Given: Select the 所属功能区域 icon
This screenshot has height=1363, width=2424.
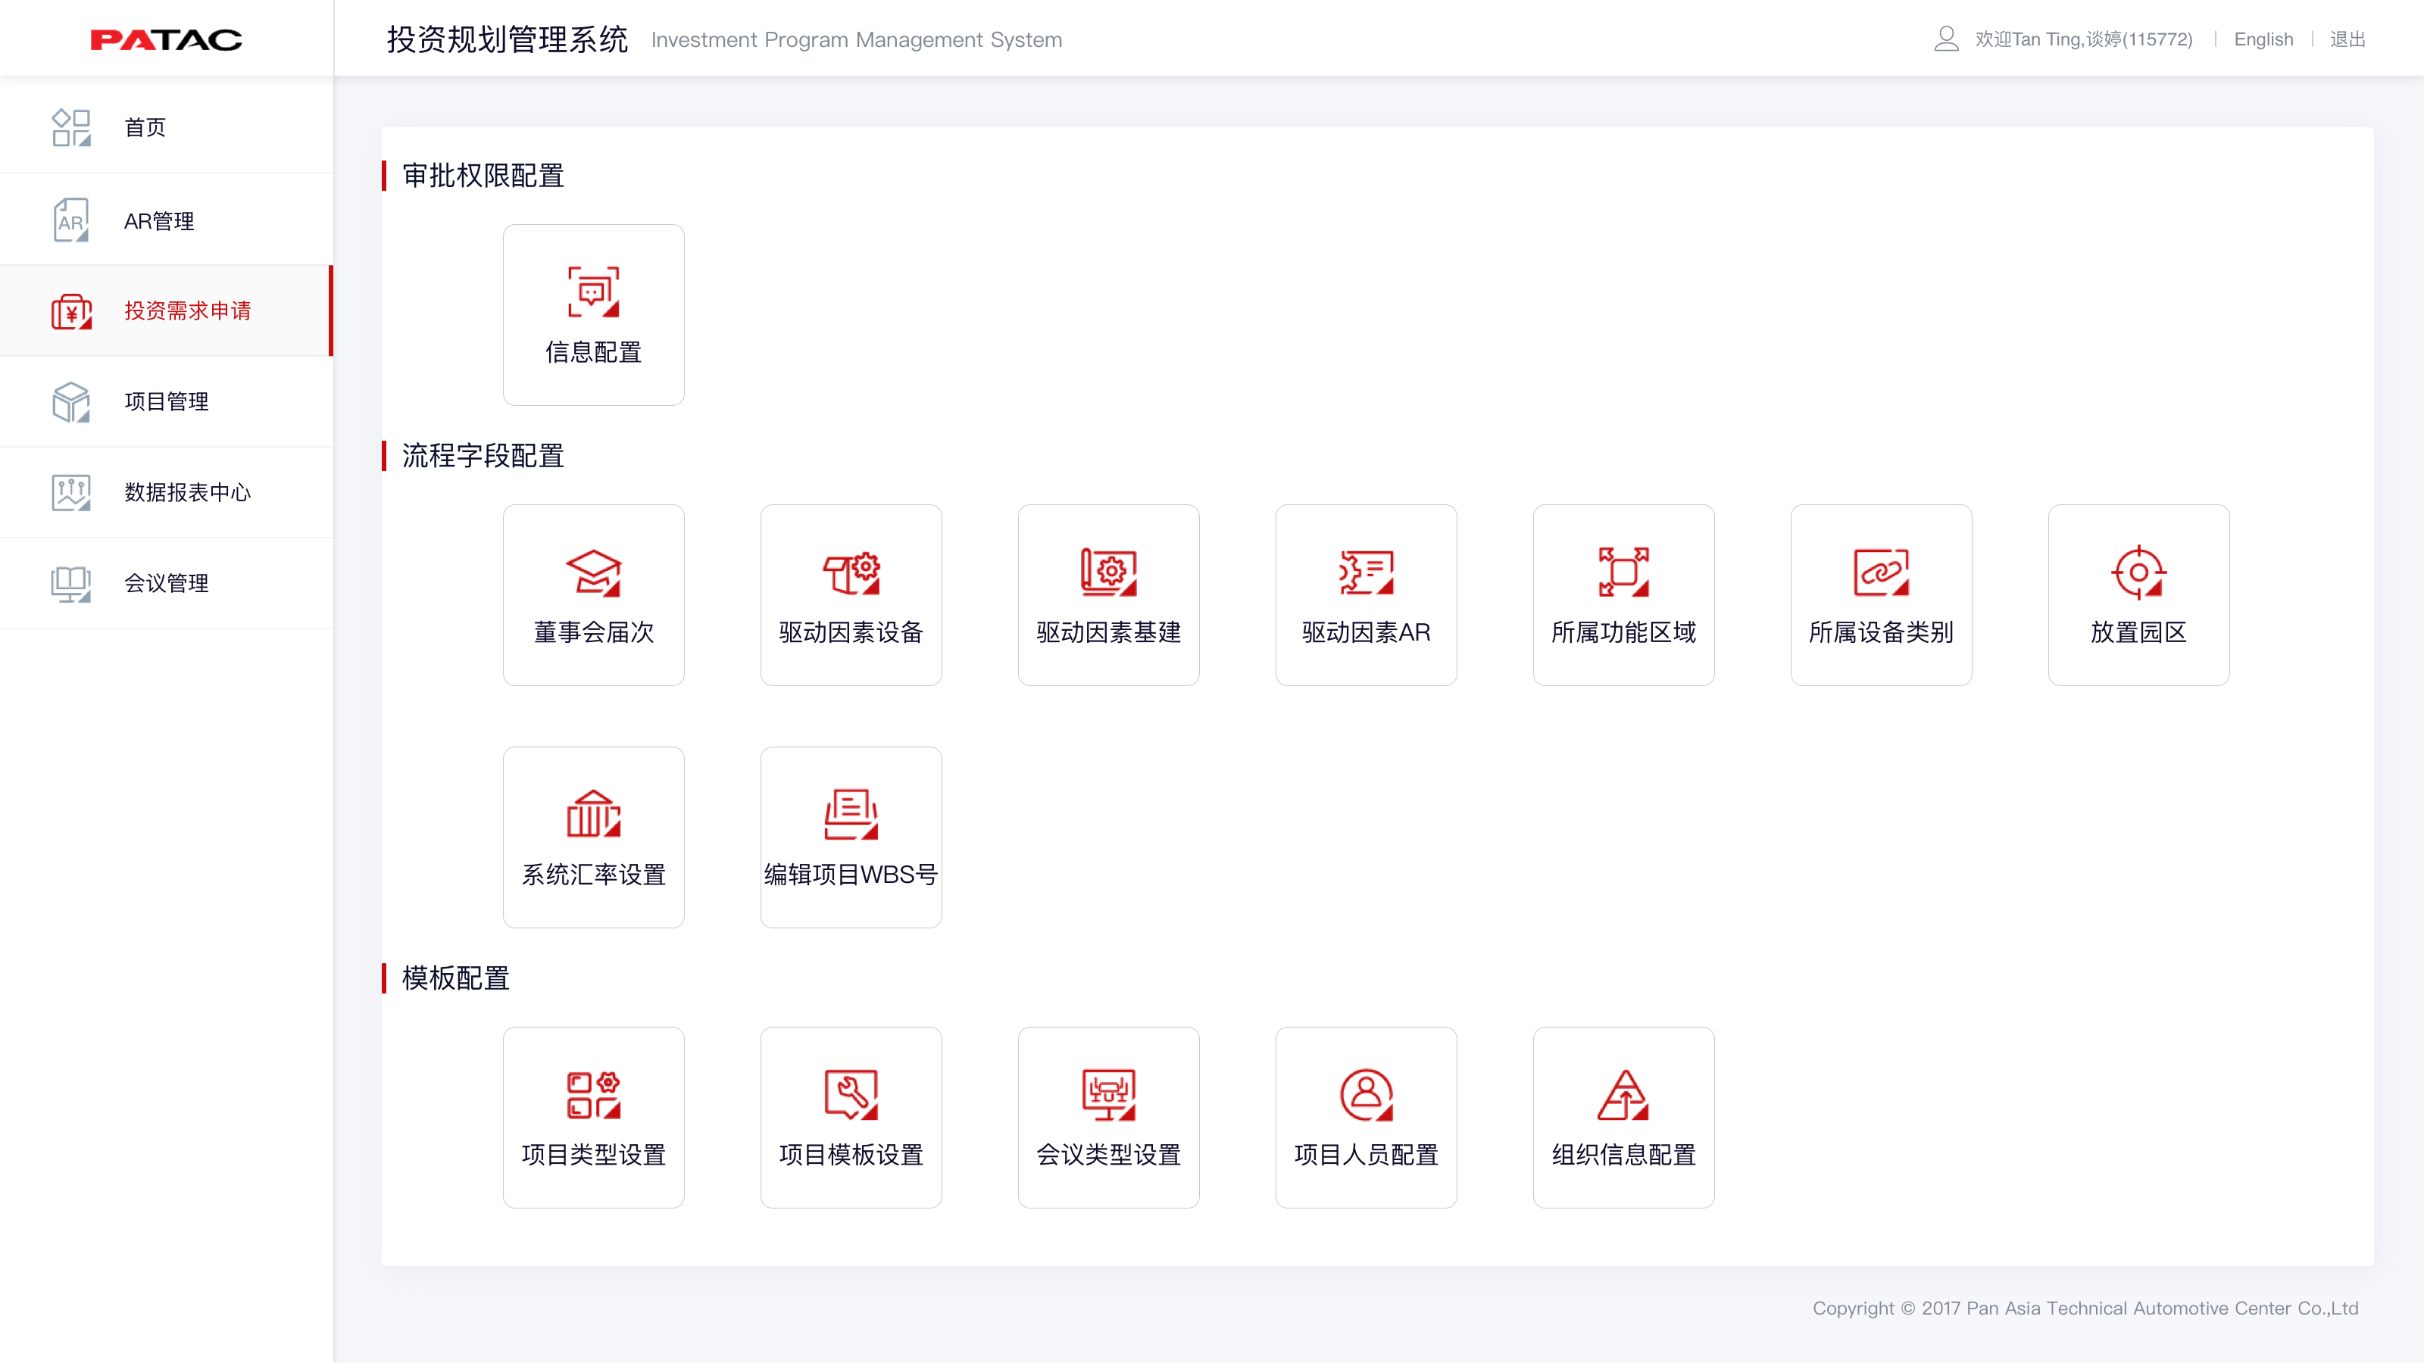Looking at the screenshot, I should pyautogui.click(x=1623, y=594).
